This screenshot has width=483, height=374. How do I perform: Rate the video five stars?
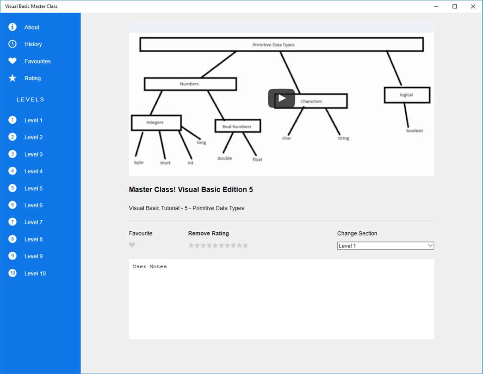tap(215, 245)
